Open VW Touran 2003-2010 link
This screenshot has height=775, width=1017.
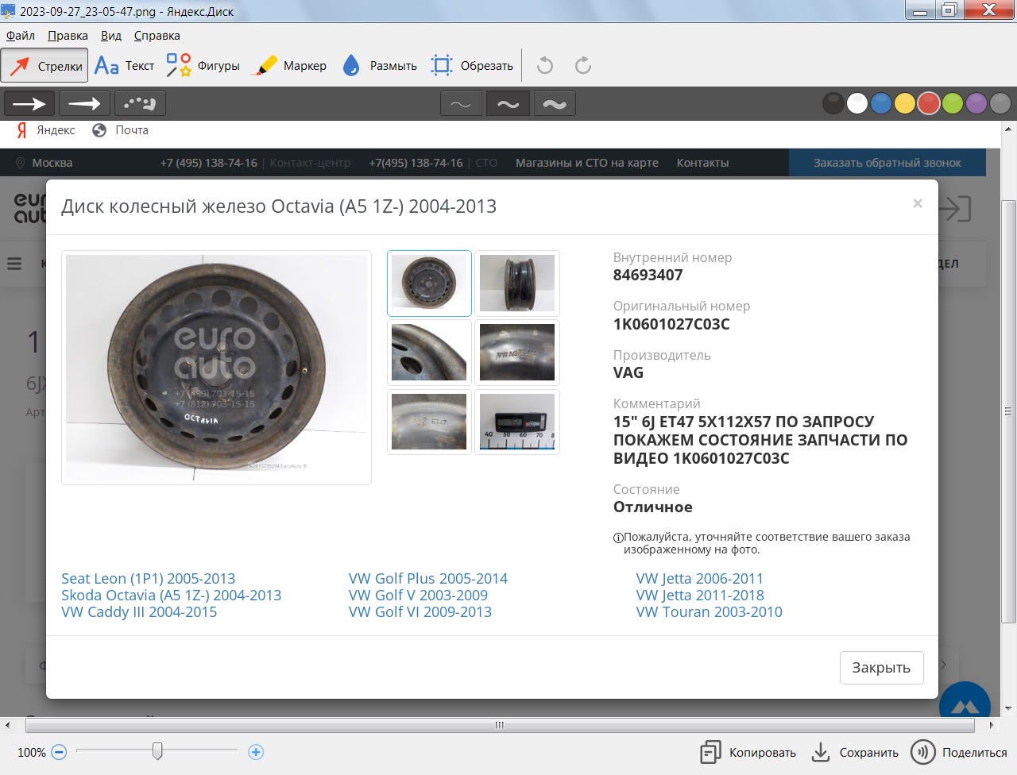710,611
